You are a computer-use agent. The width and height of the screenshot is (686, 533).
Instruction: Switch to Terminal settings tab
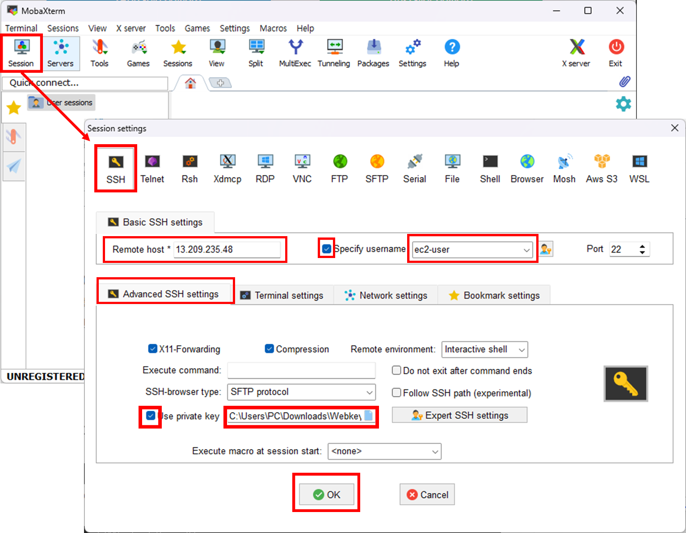point(282,296)
